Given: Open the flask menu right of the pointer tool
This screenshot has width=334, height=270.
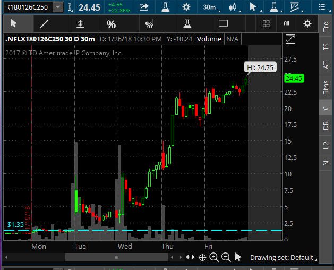Looking at the screenshot, I should point(275,7).
